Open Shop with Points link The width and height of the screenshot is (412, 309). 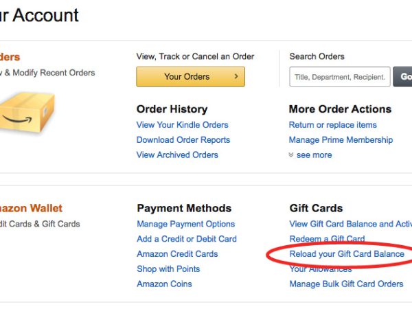pos(168,269)
